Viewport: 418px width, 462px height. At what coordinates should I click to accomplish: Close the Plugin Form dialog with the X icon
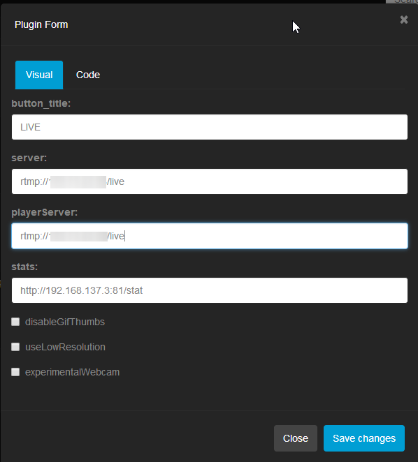(404, 20)
